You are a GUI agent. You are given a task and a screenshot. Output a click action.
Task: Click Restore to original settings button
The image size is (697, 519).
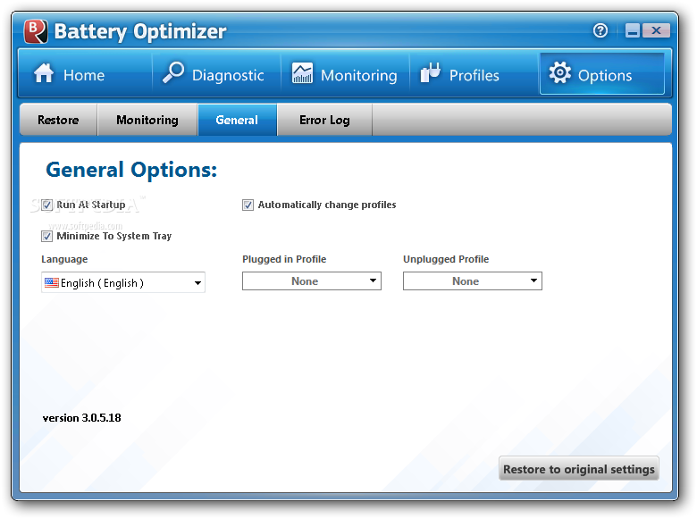(x=579, y=468)
